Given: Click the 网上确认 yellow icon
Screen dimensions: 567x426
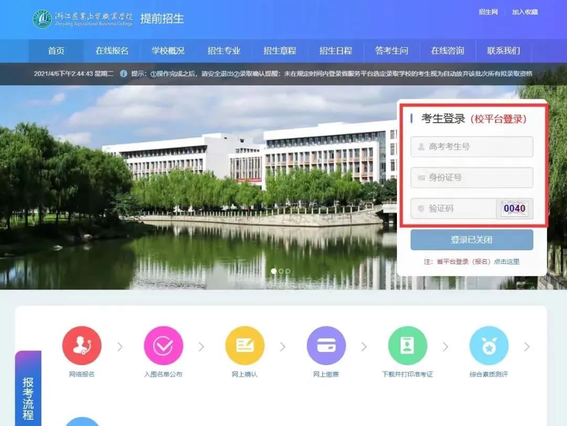Looking at the screenshot, I should (245, 346).
